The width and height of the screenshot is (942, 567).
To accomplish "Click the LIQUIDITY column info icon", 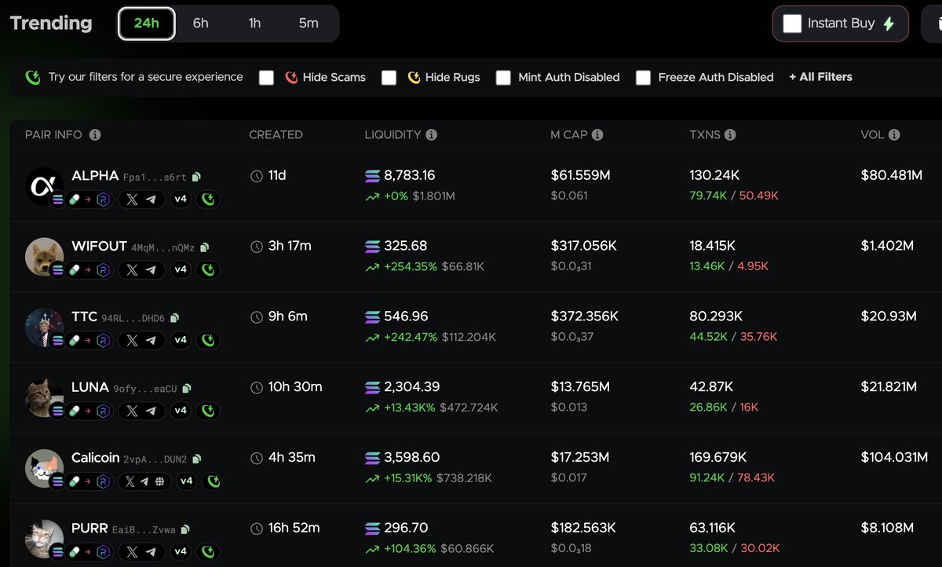I will pos(432,135).
